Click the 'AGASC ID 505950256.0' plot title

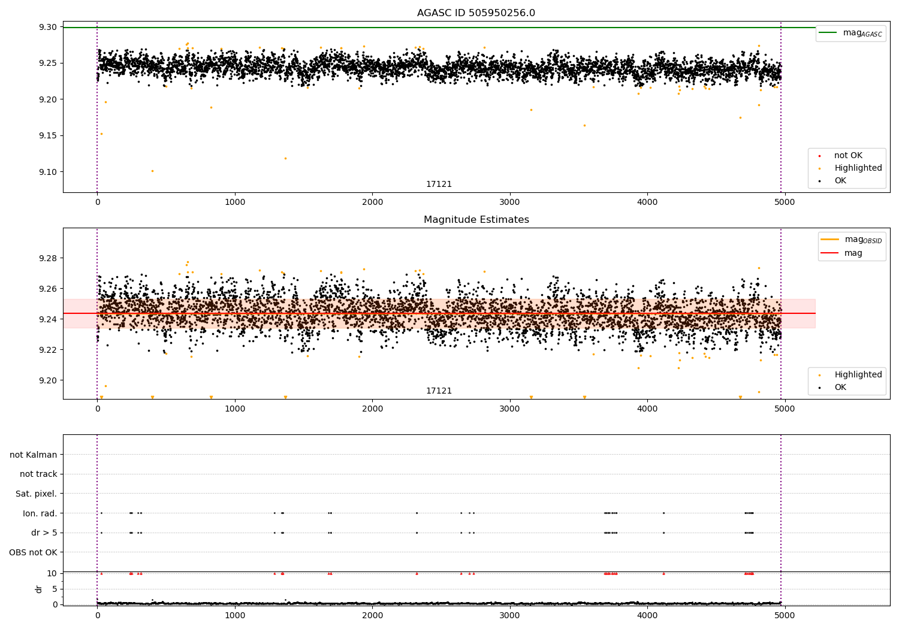coord(476,13)
